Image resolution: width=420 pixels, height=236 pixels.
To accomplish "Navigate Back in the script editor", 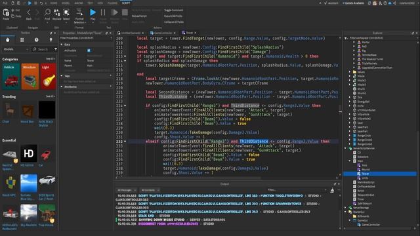I will (29, 14).
